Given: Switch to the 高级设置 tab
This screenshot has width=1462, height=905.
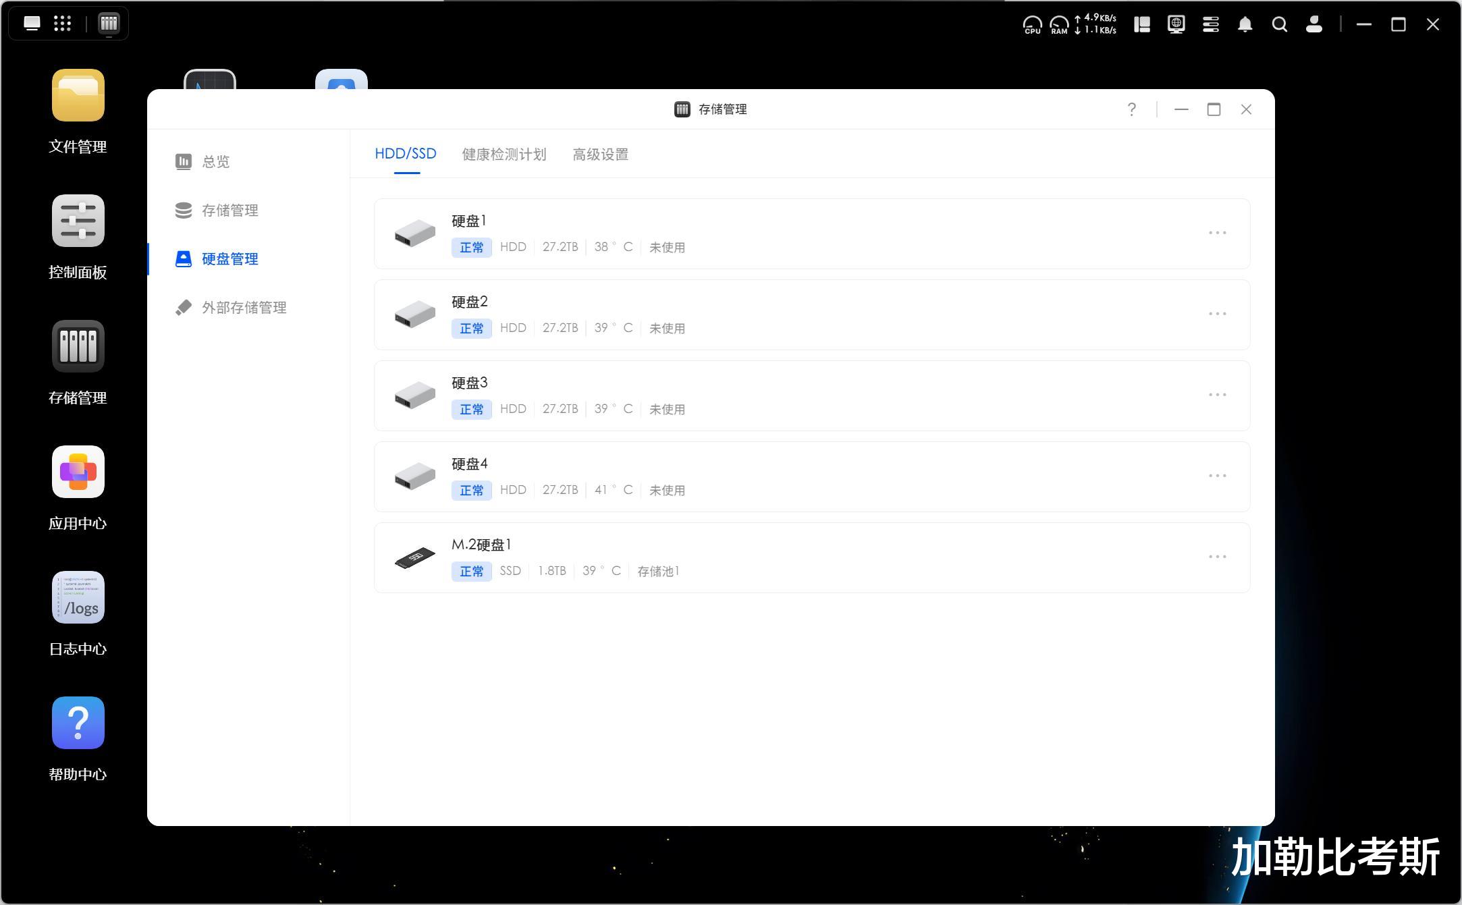Looking at the screenshot, I should 600,155.
